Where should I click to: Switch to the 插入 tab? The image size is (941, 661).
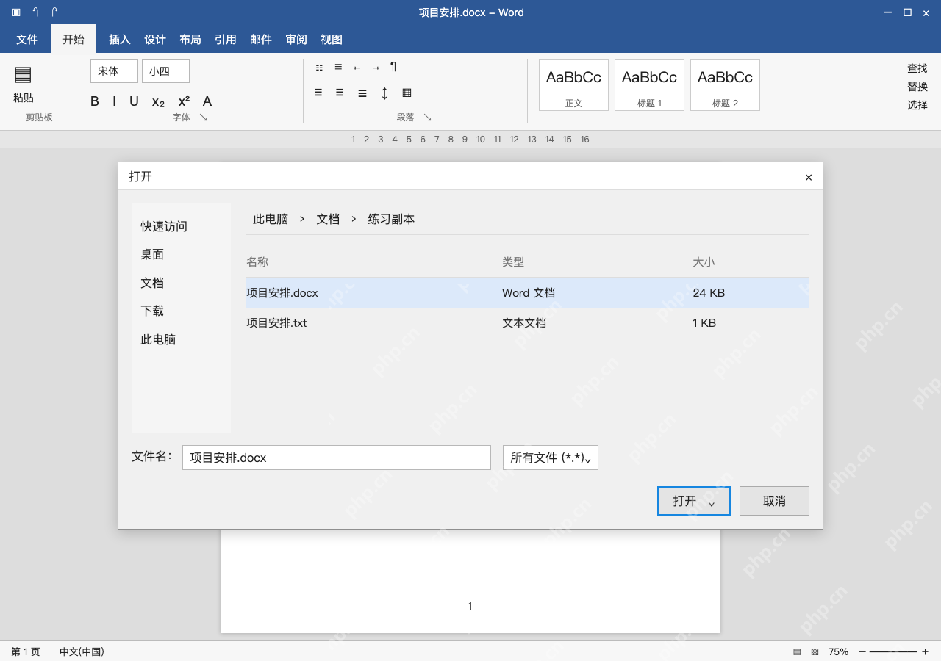coord(120,39)
